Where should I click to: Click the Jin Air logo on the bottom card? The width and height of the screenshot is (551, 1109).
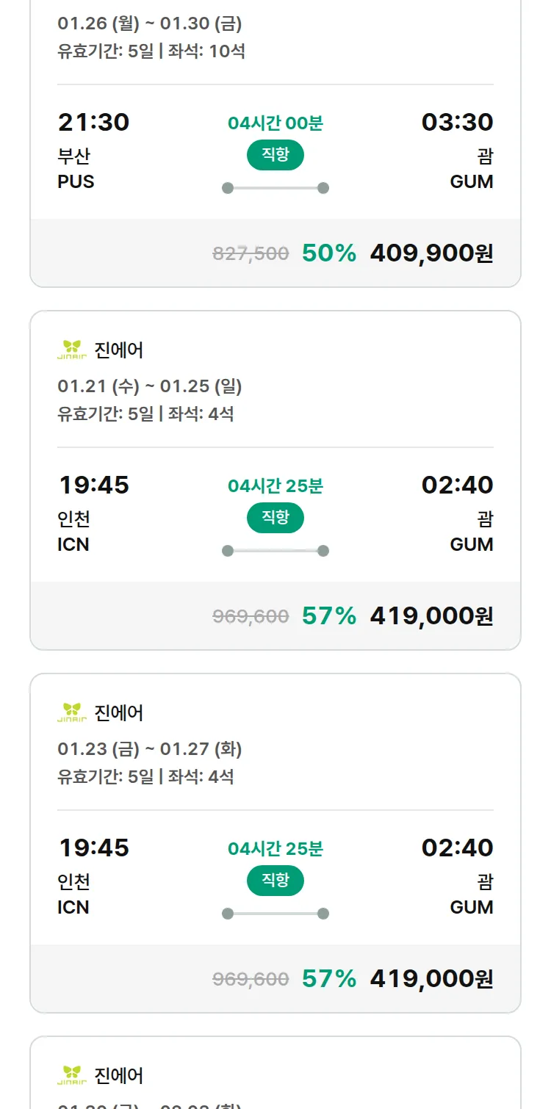pyautogui.click(x=72, y=1075)
